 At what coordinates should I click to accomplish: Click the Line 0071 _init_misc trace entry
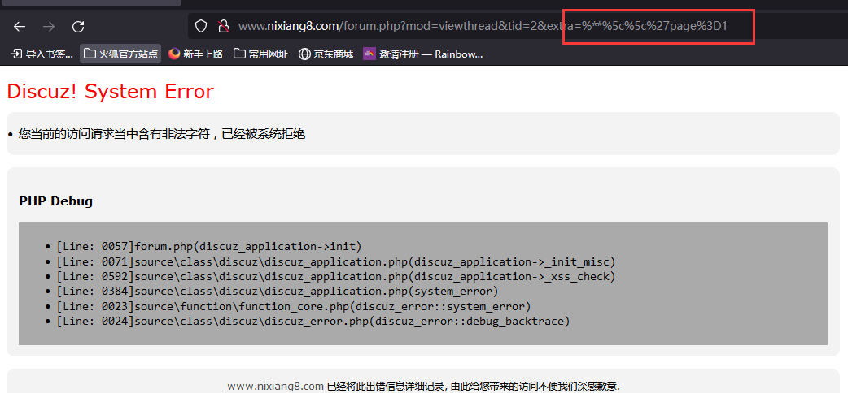336,261
